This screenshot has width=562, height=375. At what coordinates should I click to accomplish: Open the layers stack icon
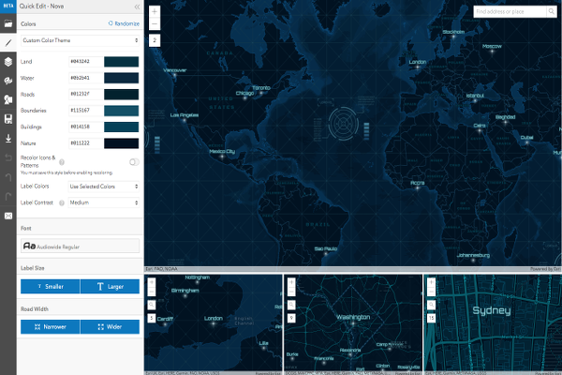(x=7, y=62)
